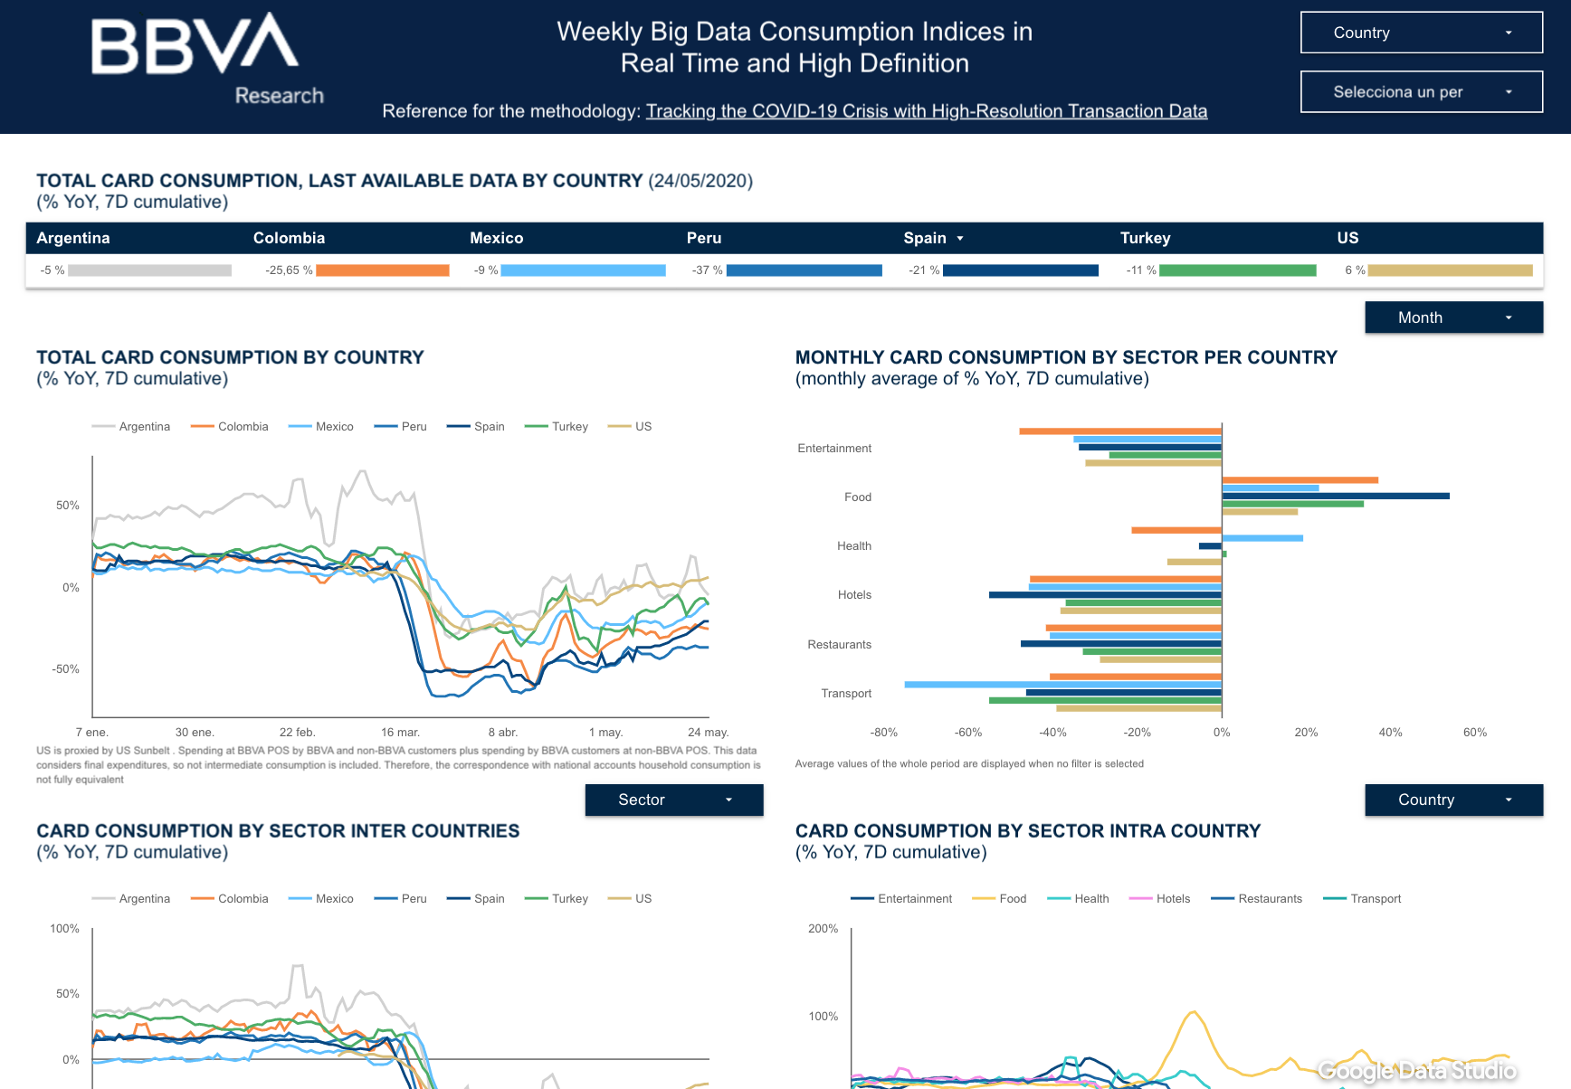The width and height of the screenshot is (1571, 1089).
Task: Click Argentina in sector inter countries legend
Action: click(x=131, y=898)
